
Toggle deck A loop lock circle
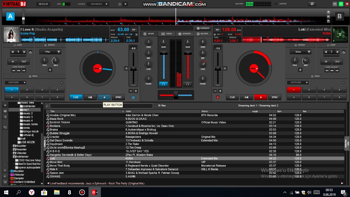(x=30, y=52)
